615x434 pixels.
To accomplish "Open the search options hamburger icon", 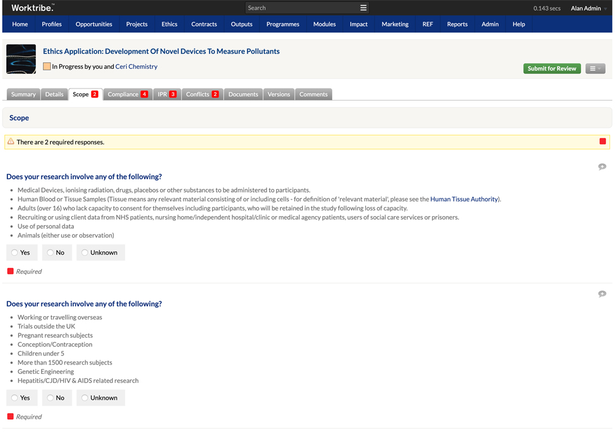I will pyautogui.click(x=363, y=8).
